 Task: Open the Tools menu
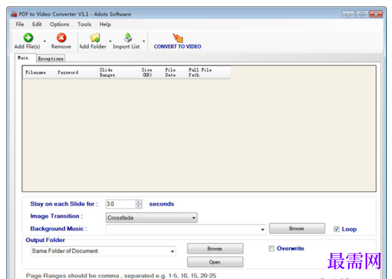click(84, 24)
